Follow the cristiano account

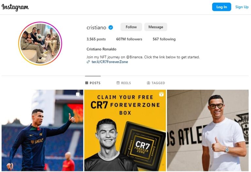click(x=131, y=27)
